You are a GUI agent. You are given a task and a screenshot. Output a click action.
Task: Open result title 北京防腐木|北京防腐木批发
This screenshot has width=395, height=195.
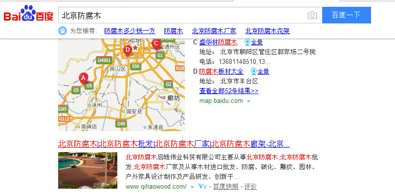pyautogui.click(x=174, y=144)
